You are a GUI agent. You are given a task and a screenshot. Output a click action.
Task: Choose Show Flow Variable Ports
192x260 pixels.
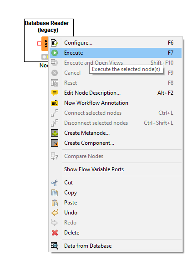click(x=116, y=169)
